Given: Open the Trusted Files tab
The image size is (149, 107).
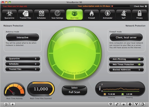Looking at the screenshot, I should (x=25, y=15).
